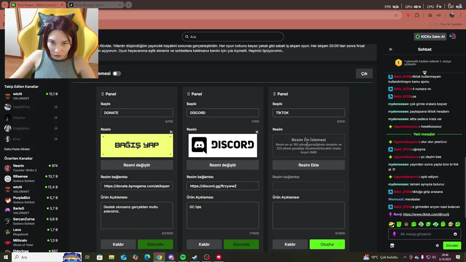Open Discord from the taskbar
This screenshot has height=262, width=466.
(x=171, y=257)
